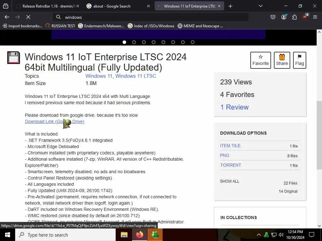Flag this item
322x241 pixels.
300,60
